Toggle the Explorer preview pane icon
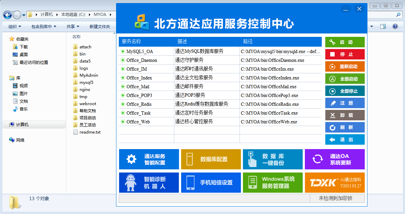Image resolution: width=405 pixels, height=214 pixels. (383, 26)
